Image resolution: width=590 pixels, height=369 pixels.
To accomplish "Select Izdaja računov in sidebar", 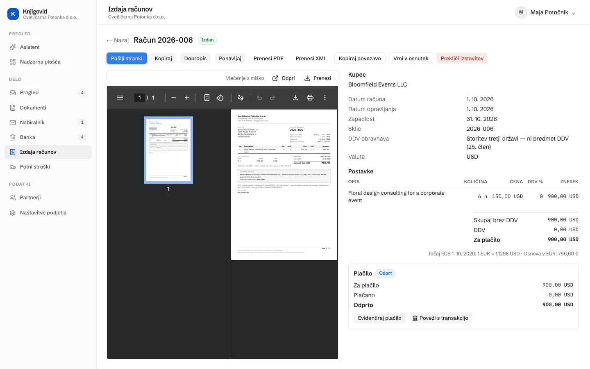I will pyautogui.click(x=48, y=152).
